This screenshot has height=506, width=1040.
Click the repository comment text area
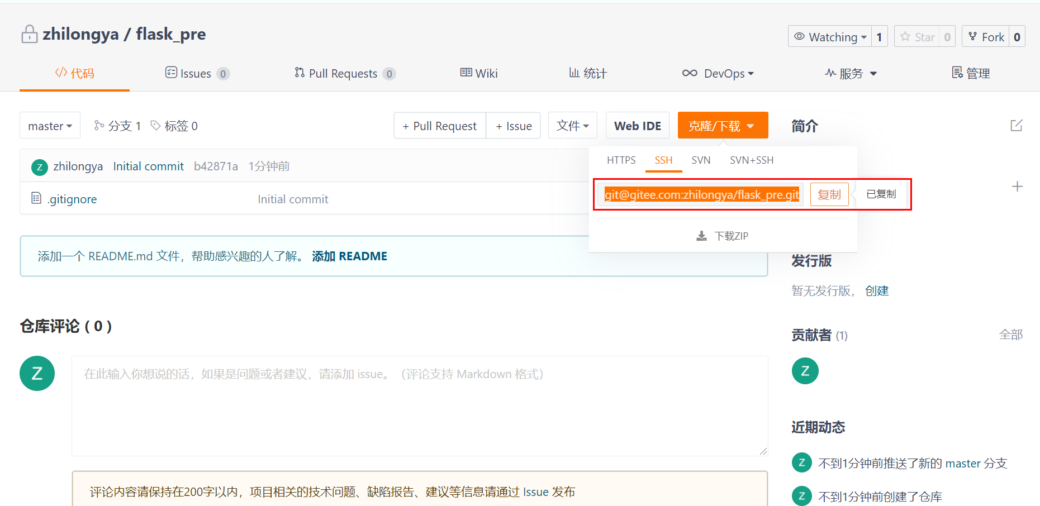[420, 406]
